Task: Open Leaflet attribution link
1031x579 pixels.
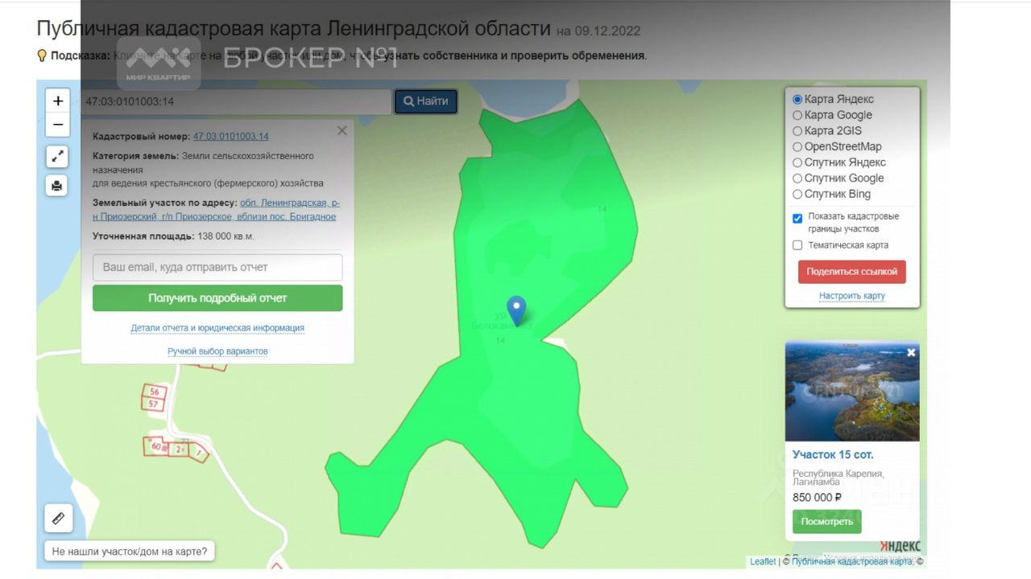Action: 763,561
